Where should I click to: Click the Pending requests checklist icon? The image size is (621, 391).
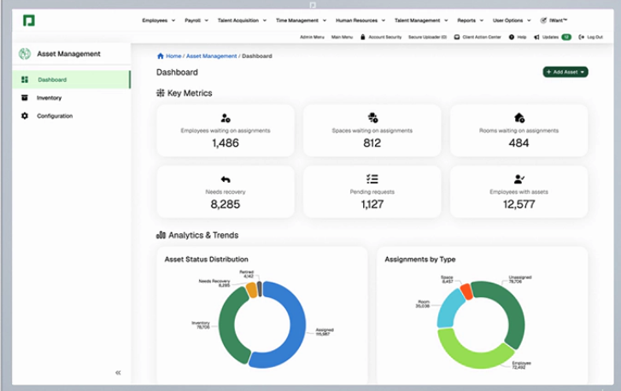pos(372,179)
